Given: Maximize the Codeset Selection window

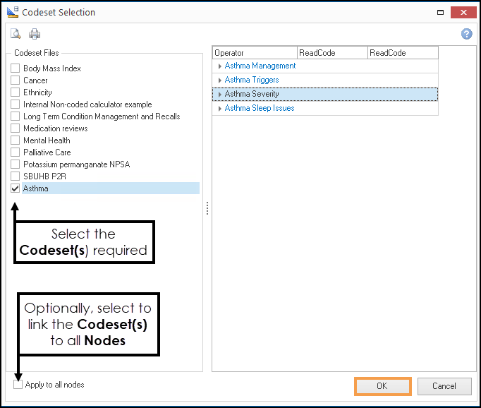Looking at the screenshot, I should point(440,12).
